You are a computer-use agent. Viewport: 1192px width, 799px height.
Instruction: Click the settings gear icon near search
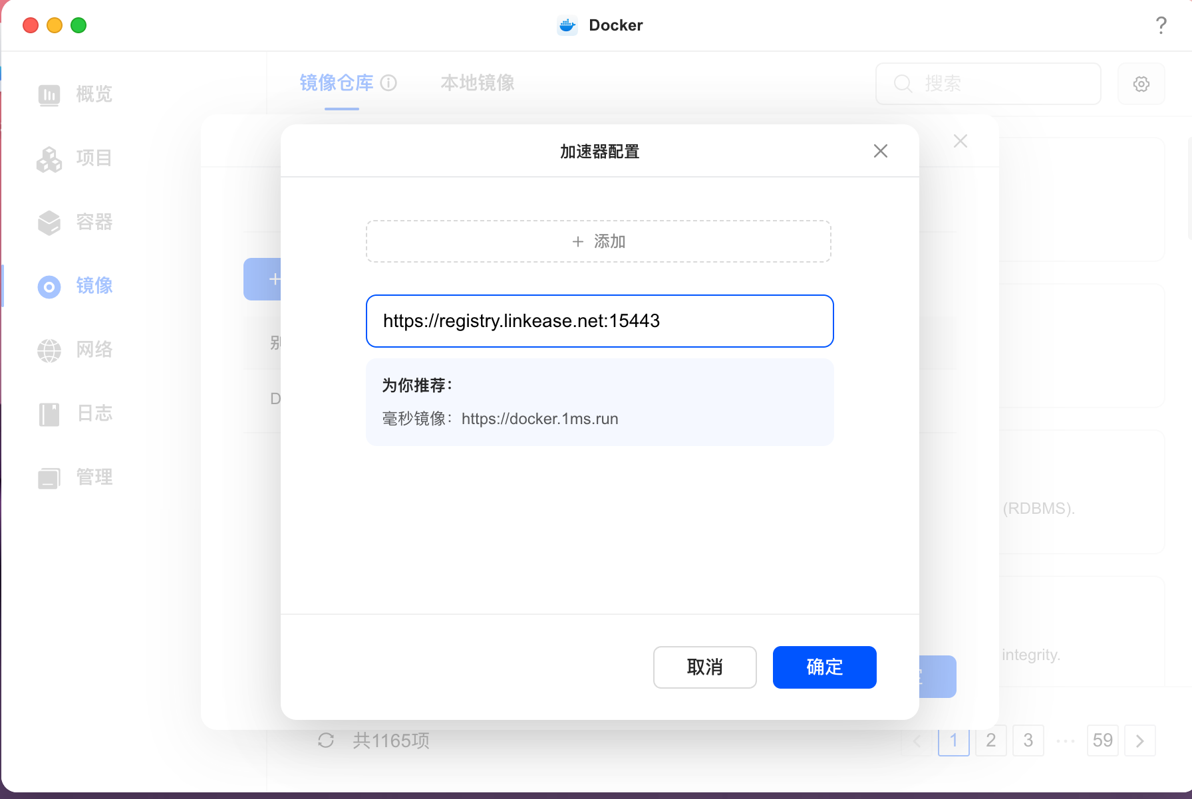tap(1141, 84)
